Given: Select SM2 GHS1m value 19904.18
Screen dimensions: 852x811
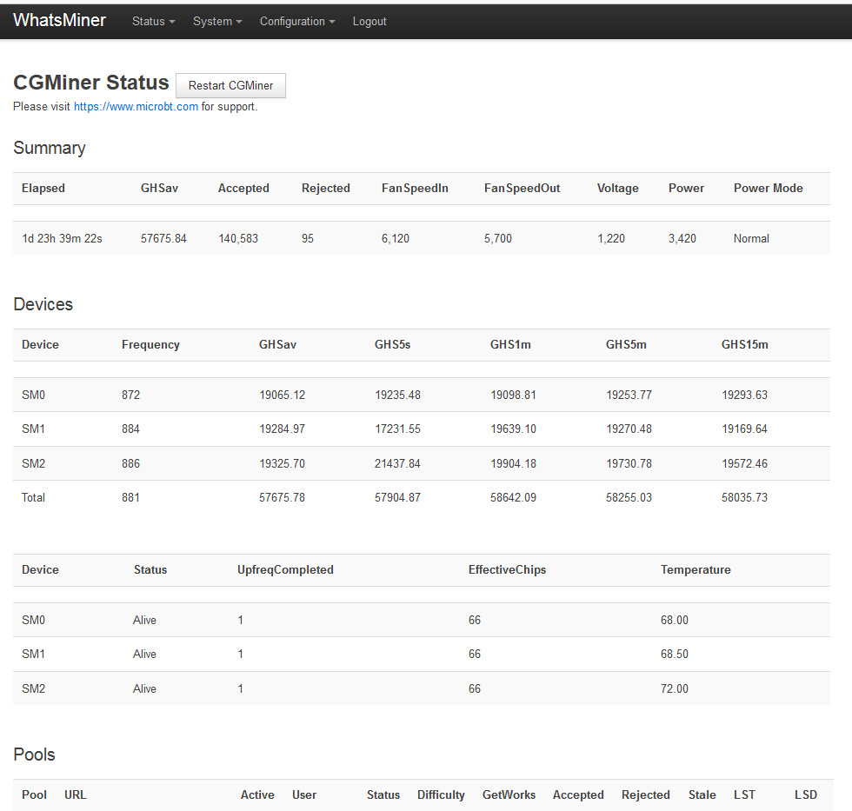Looking at the screenshot, I should (x=513, y=463).
